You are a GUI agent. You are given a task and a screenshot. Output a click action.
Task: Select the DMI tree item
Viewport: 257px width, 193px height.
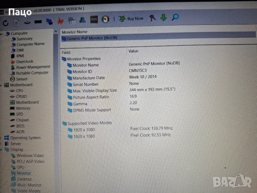click(x=20, y=50)
